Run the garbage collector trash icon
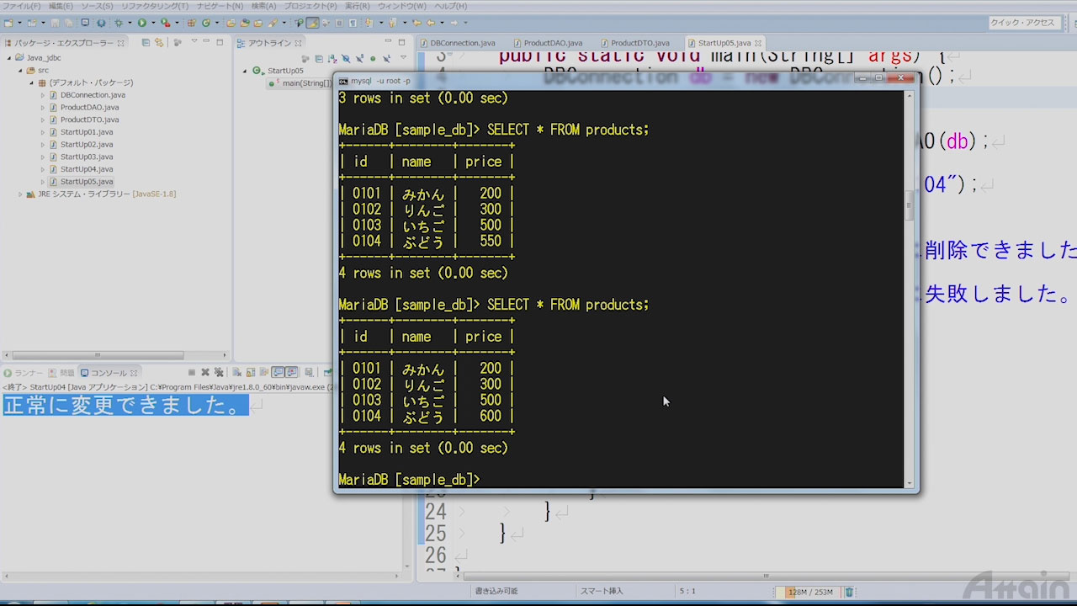This screenshot has height=606, width=1077. [x=849, y=592]
